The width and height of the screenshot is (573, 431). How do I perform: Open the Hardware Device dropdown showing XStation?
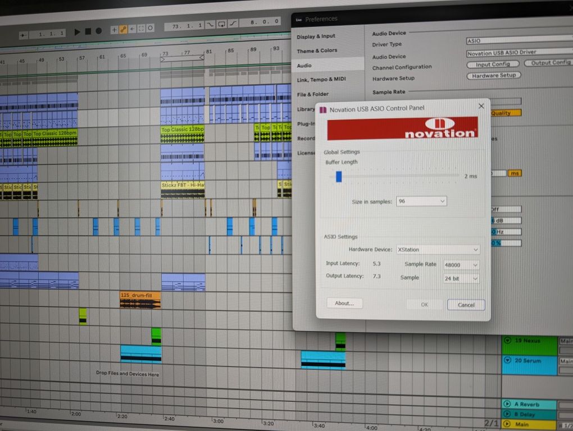point(438,250)
